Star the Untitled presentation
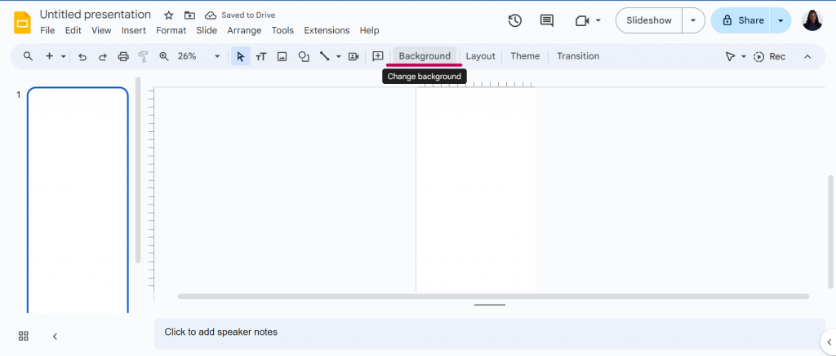The width and height of the screenshot is (836, 356). 168,15
